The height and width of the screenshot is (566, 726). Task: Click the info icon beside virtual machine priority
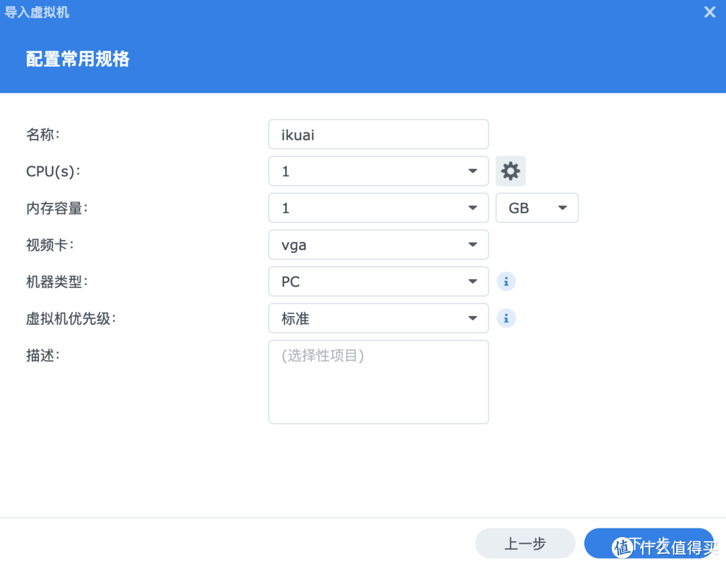point(506,318)
